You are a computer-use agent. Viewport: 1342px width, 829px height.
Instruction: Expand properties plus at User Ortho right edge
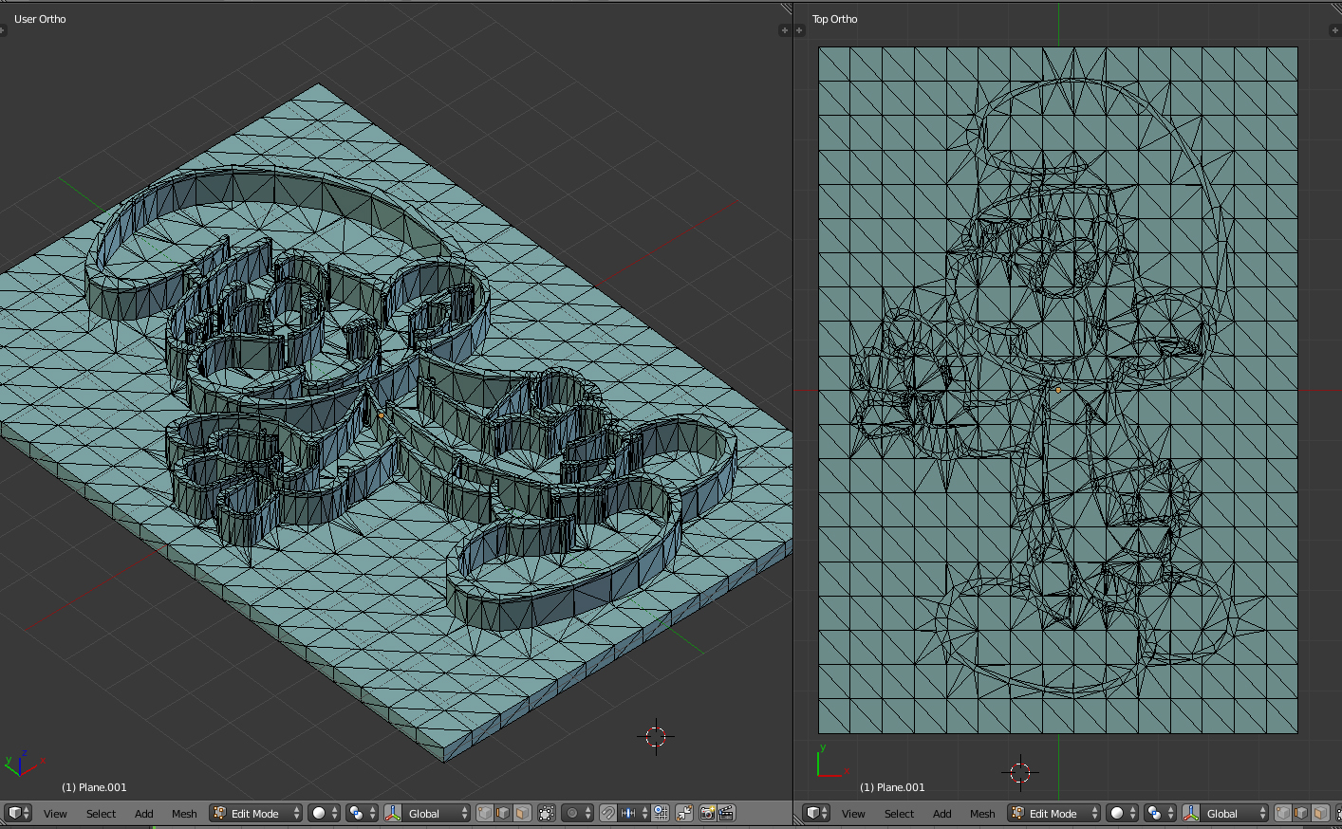[x=785, y=30]
